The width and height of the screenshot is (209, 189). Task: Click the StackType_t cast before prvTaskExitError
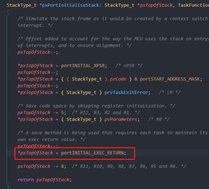pyautogui.click(x=81, y=93)
